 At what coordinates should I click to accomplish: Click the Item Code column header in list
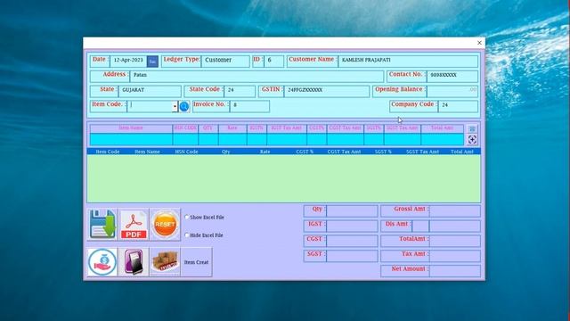coord(108,152)
